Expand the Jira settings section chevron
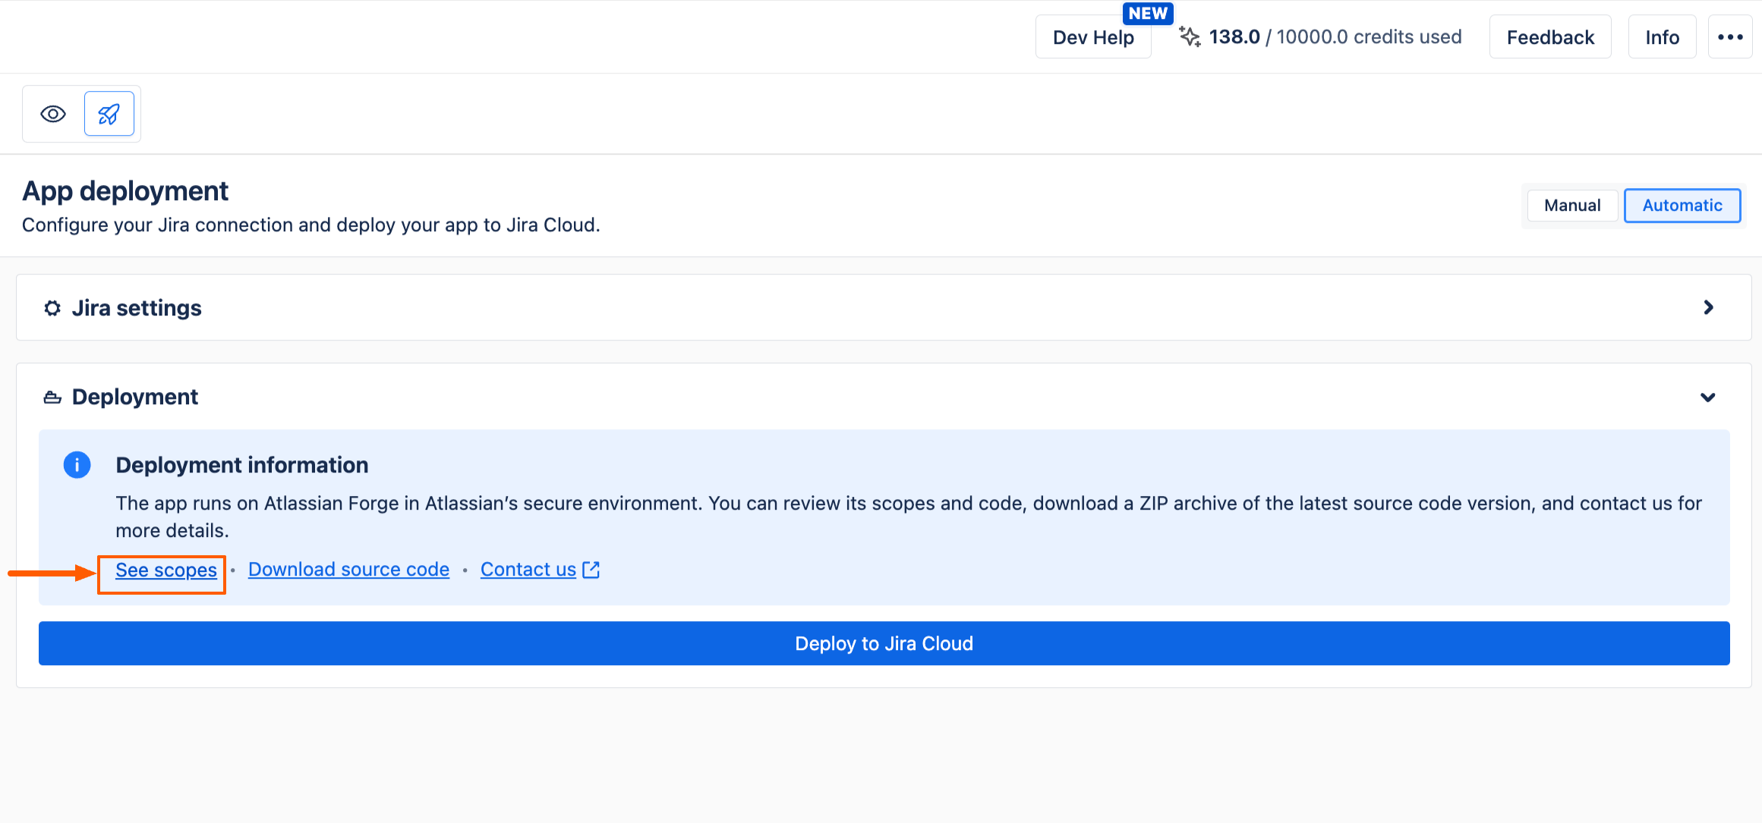The image size is (1762, 823). (x=1708, y=307)
